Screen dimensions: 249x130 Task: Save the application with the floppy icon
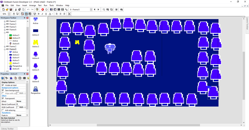[11, 9]
